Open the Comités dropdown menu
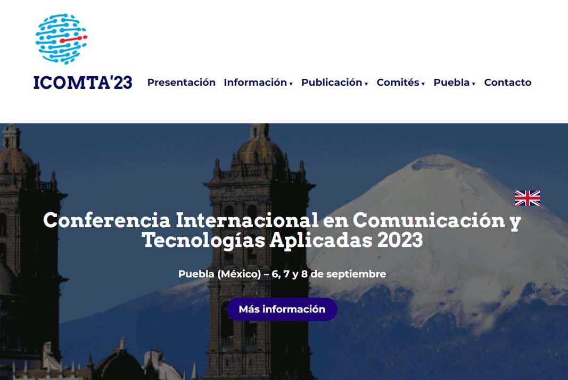The height and width of the screenshot is (380, 568). tap(401, 82)
